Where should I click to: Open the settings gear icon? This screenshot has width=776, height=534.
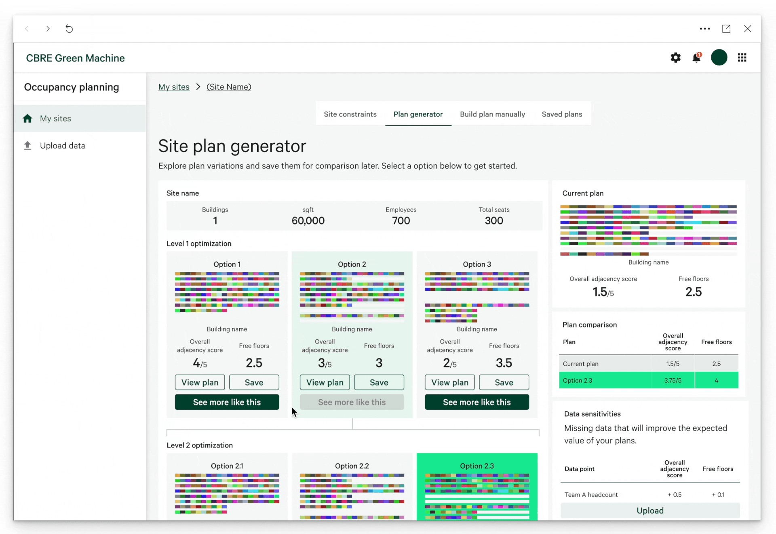(675, 58)
